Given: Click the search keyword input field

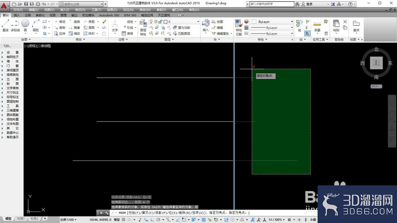Looking at the screenshot, I should click(x=272, y=4).
